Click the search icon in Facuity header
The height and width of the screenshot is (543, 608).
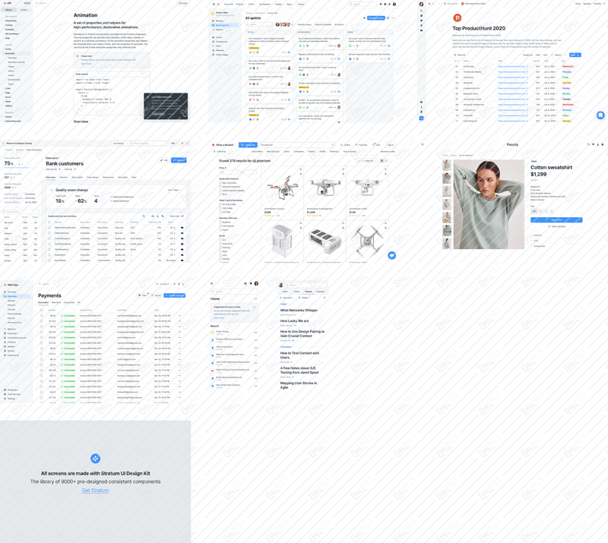pos(588,144)
